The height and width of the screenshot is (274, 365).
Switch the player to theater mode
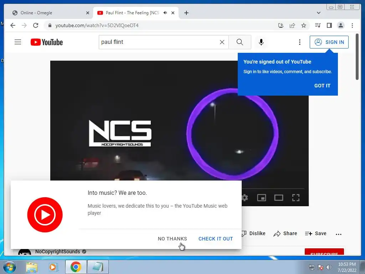279,198
